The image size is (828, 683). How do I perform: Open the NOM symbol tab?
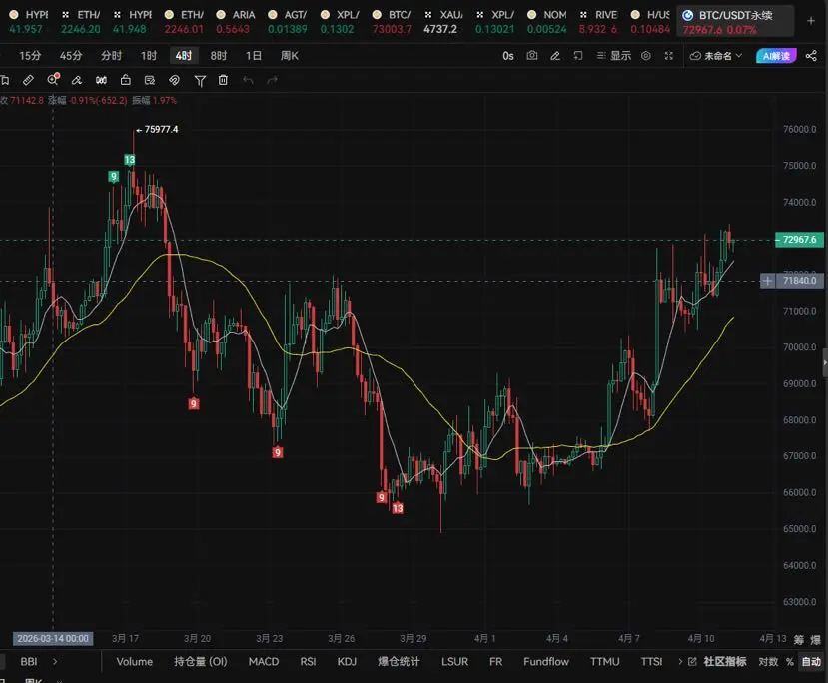pos(547,22)
